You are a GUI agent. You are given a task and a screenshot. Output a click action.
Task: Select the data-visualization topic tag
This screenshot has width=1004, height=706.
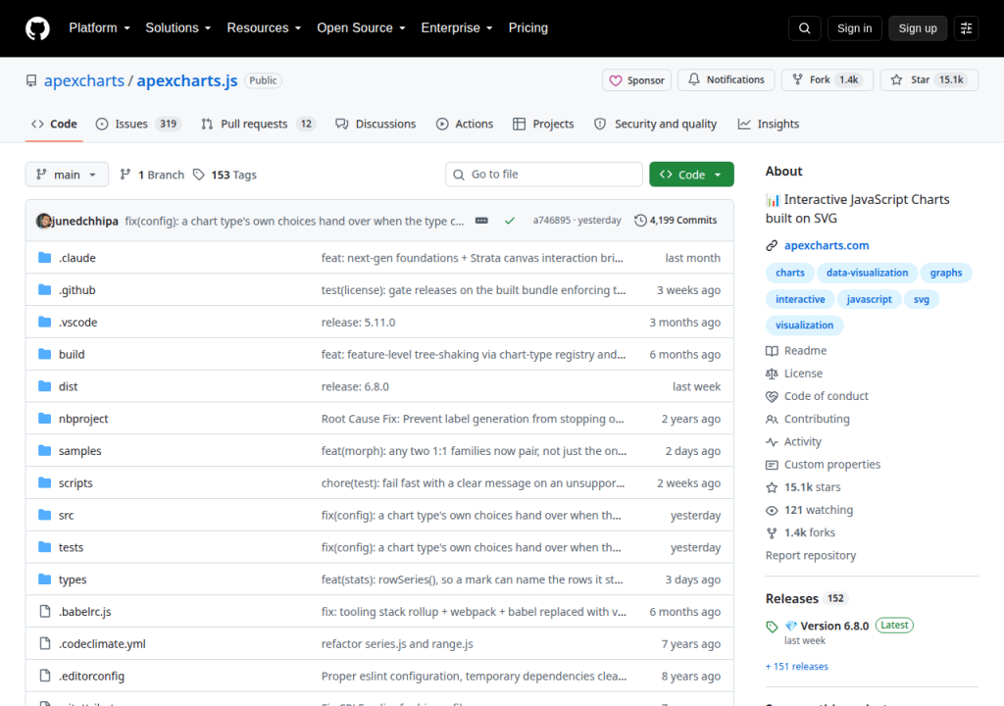[x=867, y=273]
